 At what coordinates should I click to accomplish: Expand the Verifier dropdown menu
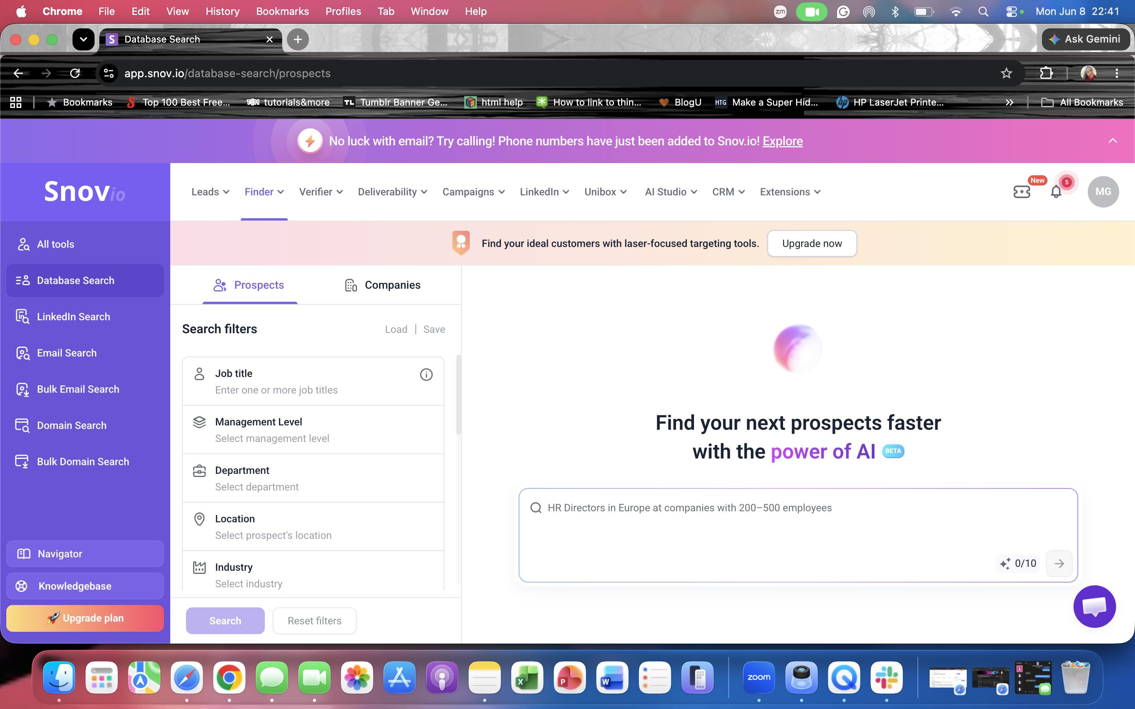(321, 192)
